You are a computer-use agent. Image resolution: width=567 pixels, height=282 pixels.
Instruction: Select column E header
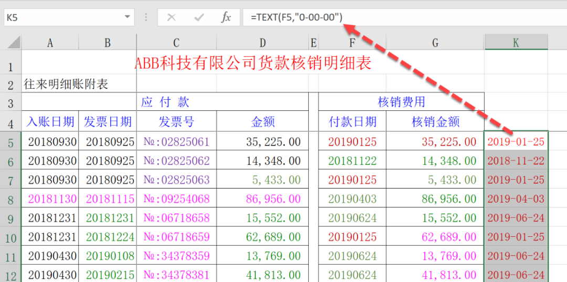[x=313, y=43]
